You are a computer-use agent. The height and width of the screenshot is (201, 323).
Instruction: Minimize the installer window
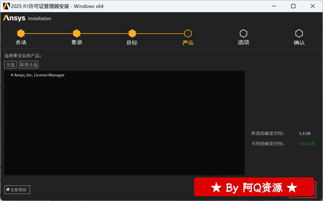click(x=274, y=6)
